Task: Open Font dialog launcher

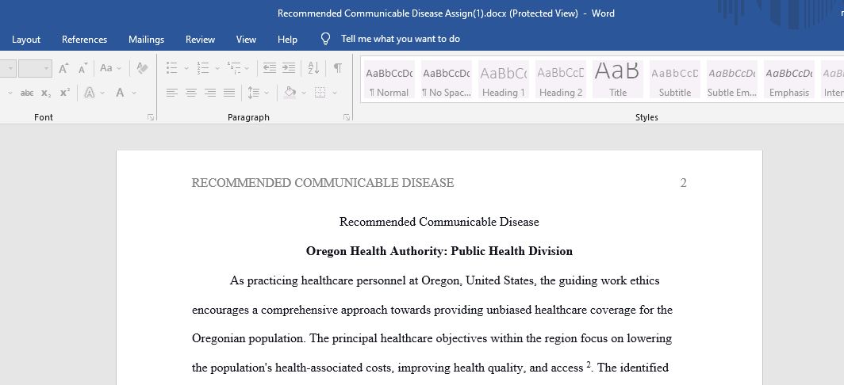Action: 151,117
